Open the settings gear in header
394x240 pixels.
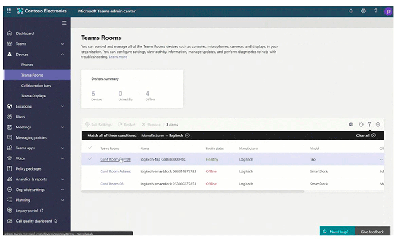click(x=364, y=11)
